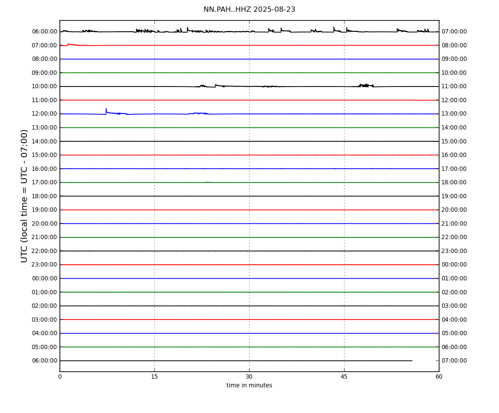The height and width of the screenshot is (413, 499).
Task: Click right-axis label 13:00:00 ending blue trace
Action: tap(454, 114)
